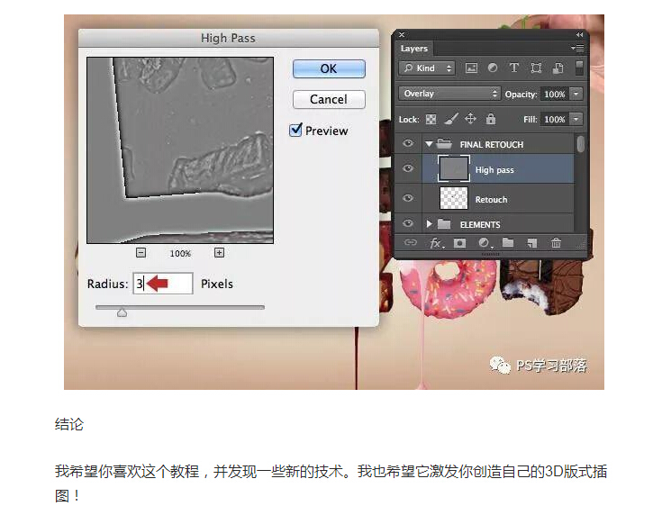Toggle lock transparent pixels
Image resolution: width=671 pixels, height=515 pixels.
(x=431, y=120)
